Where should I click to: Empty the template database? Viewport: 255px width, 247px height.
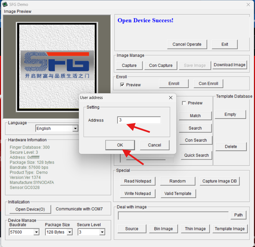pyautogui.click(x=230, y=115)
